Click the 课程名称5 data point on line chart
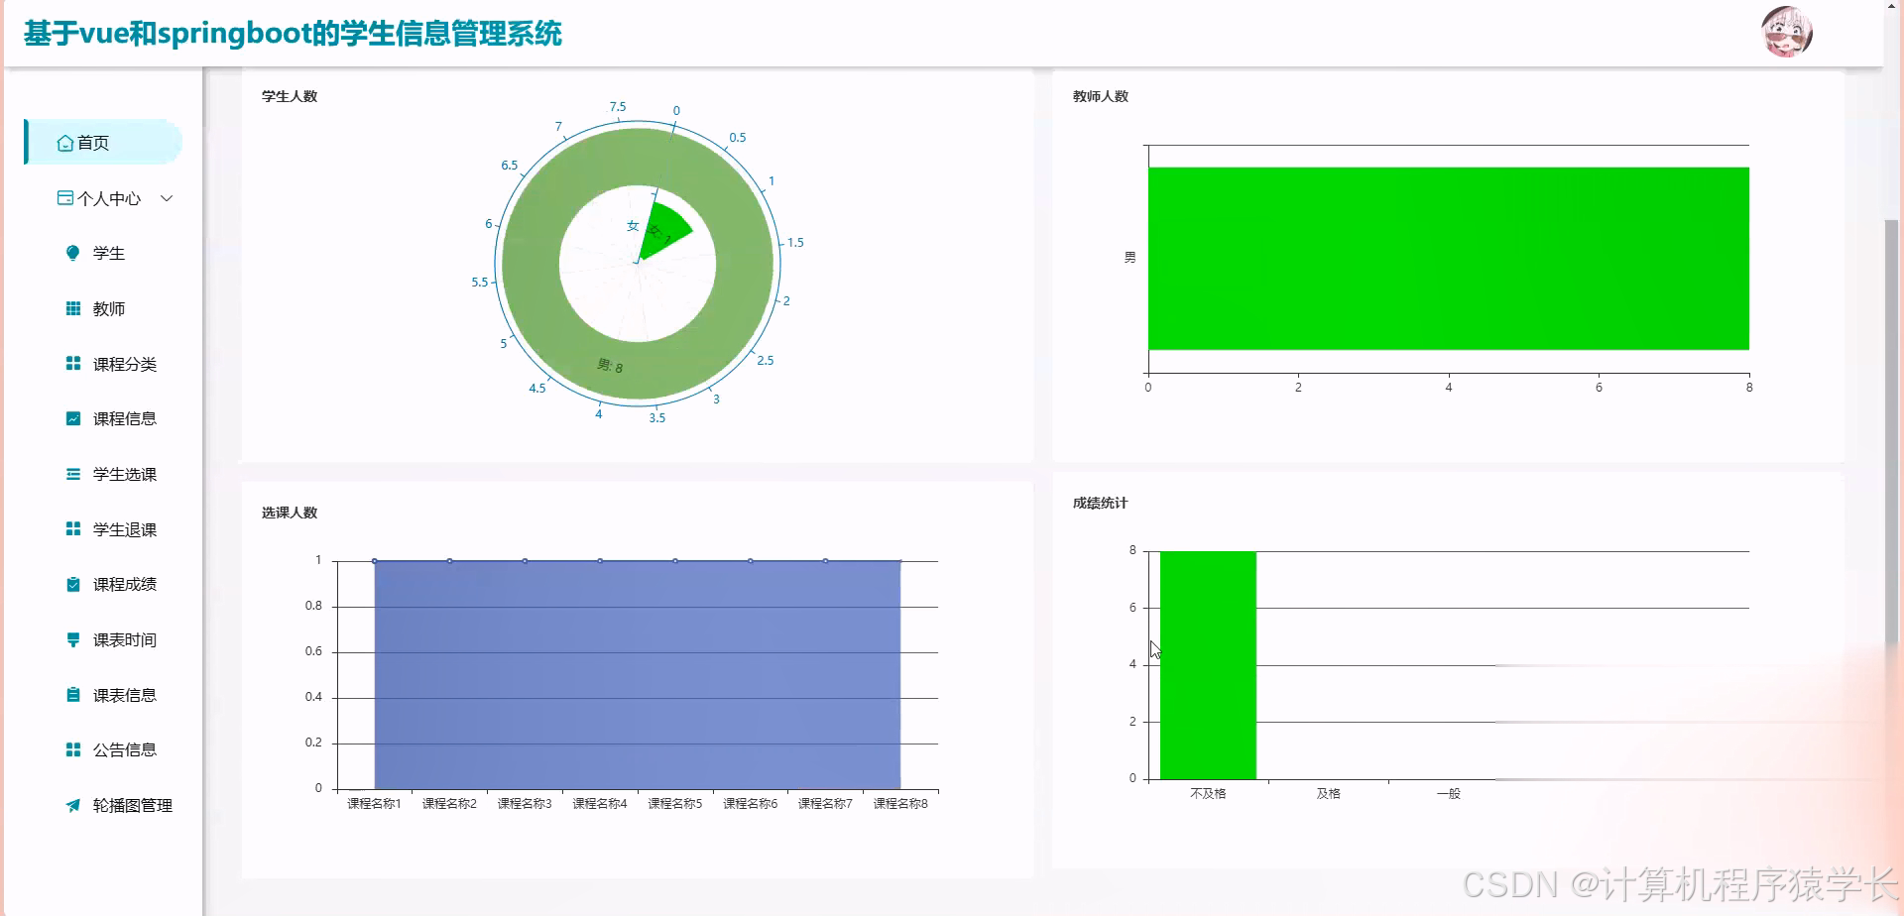The width and height of the screenshot is (1904, 916). coord(675,561)
